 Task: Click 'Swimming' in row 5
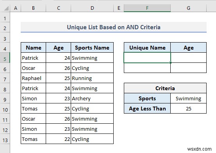pyautogui.click(x=92, y=58)
